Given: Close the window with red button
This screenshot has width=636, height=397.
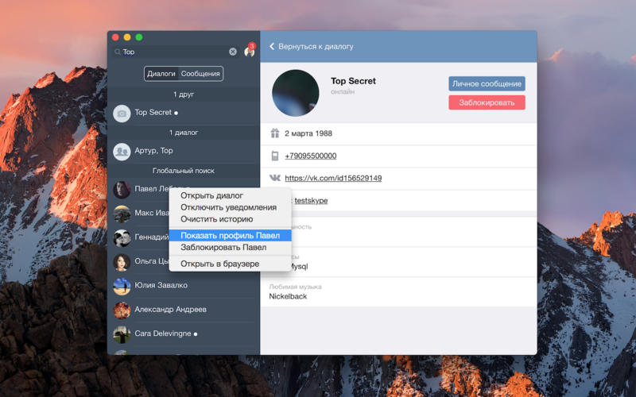Looking at the screenshot, I should [115, 37].
